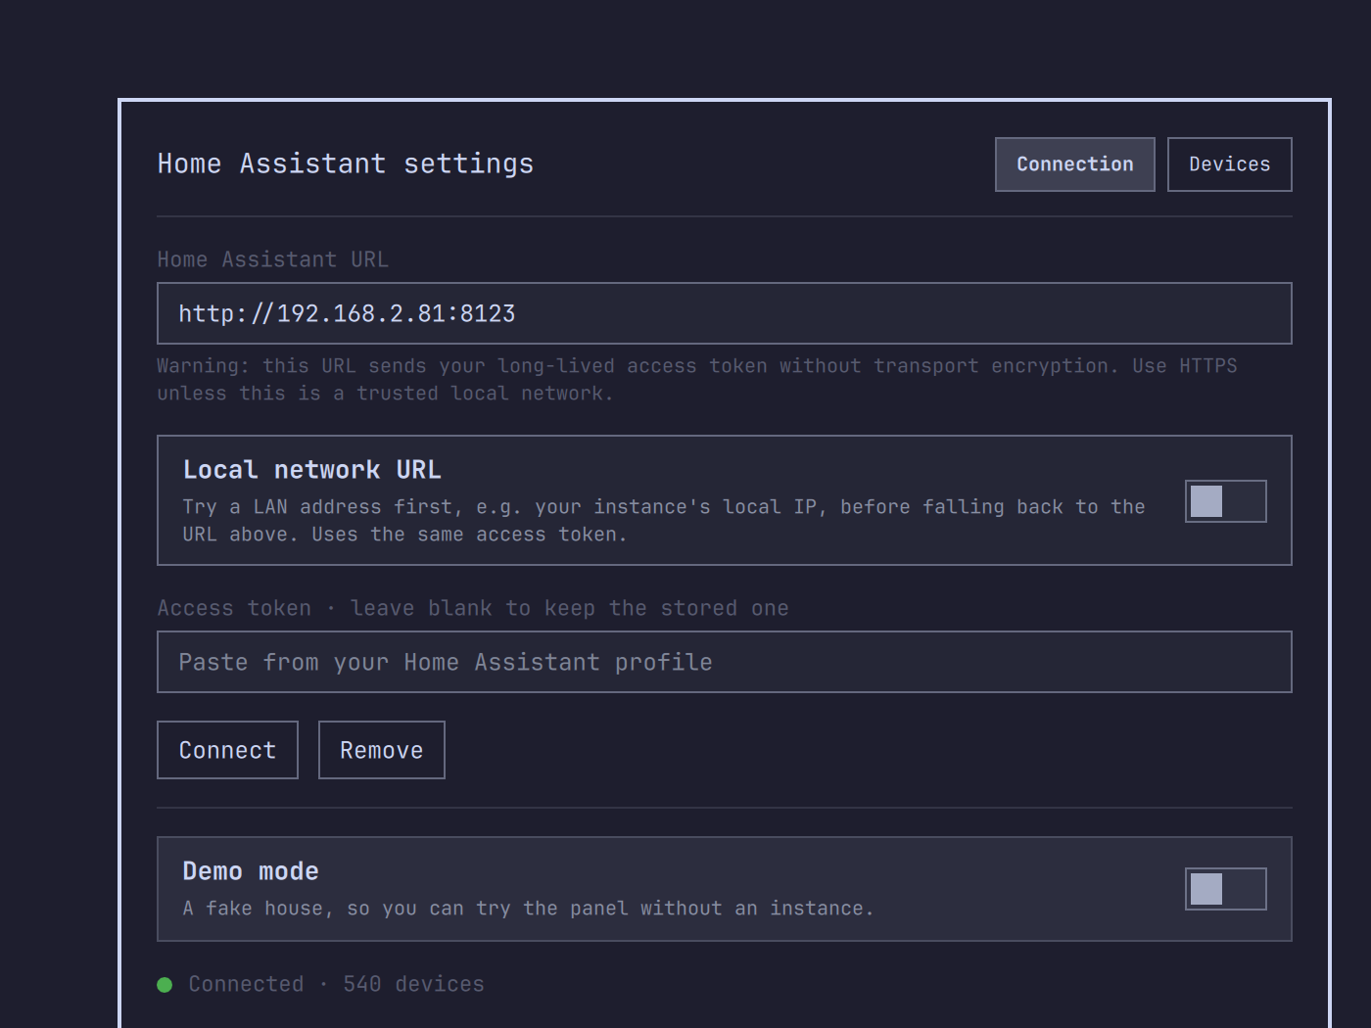Click the green connected status dot
This screenshot has height=1028, width=1371.
(x=165, y=985)
